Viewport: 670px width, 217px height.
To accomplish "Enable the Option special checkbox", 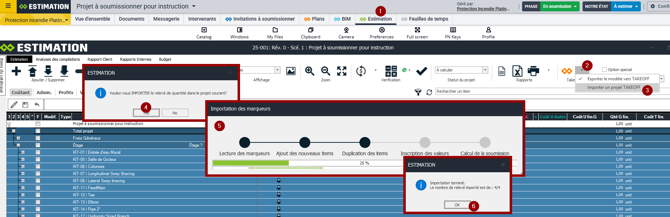I will point(604,70).
